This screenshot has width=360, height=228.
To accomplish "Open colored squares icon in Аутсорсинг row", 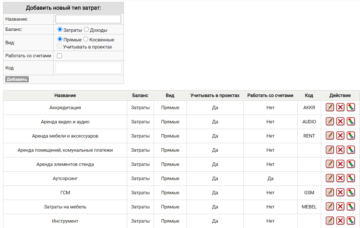I will tap(351, 178).
